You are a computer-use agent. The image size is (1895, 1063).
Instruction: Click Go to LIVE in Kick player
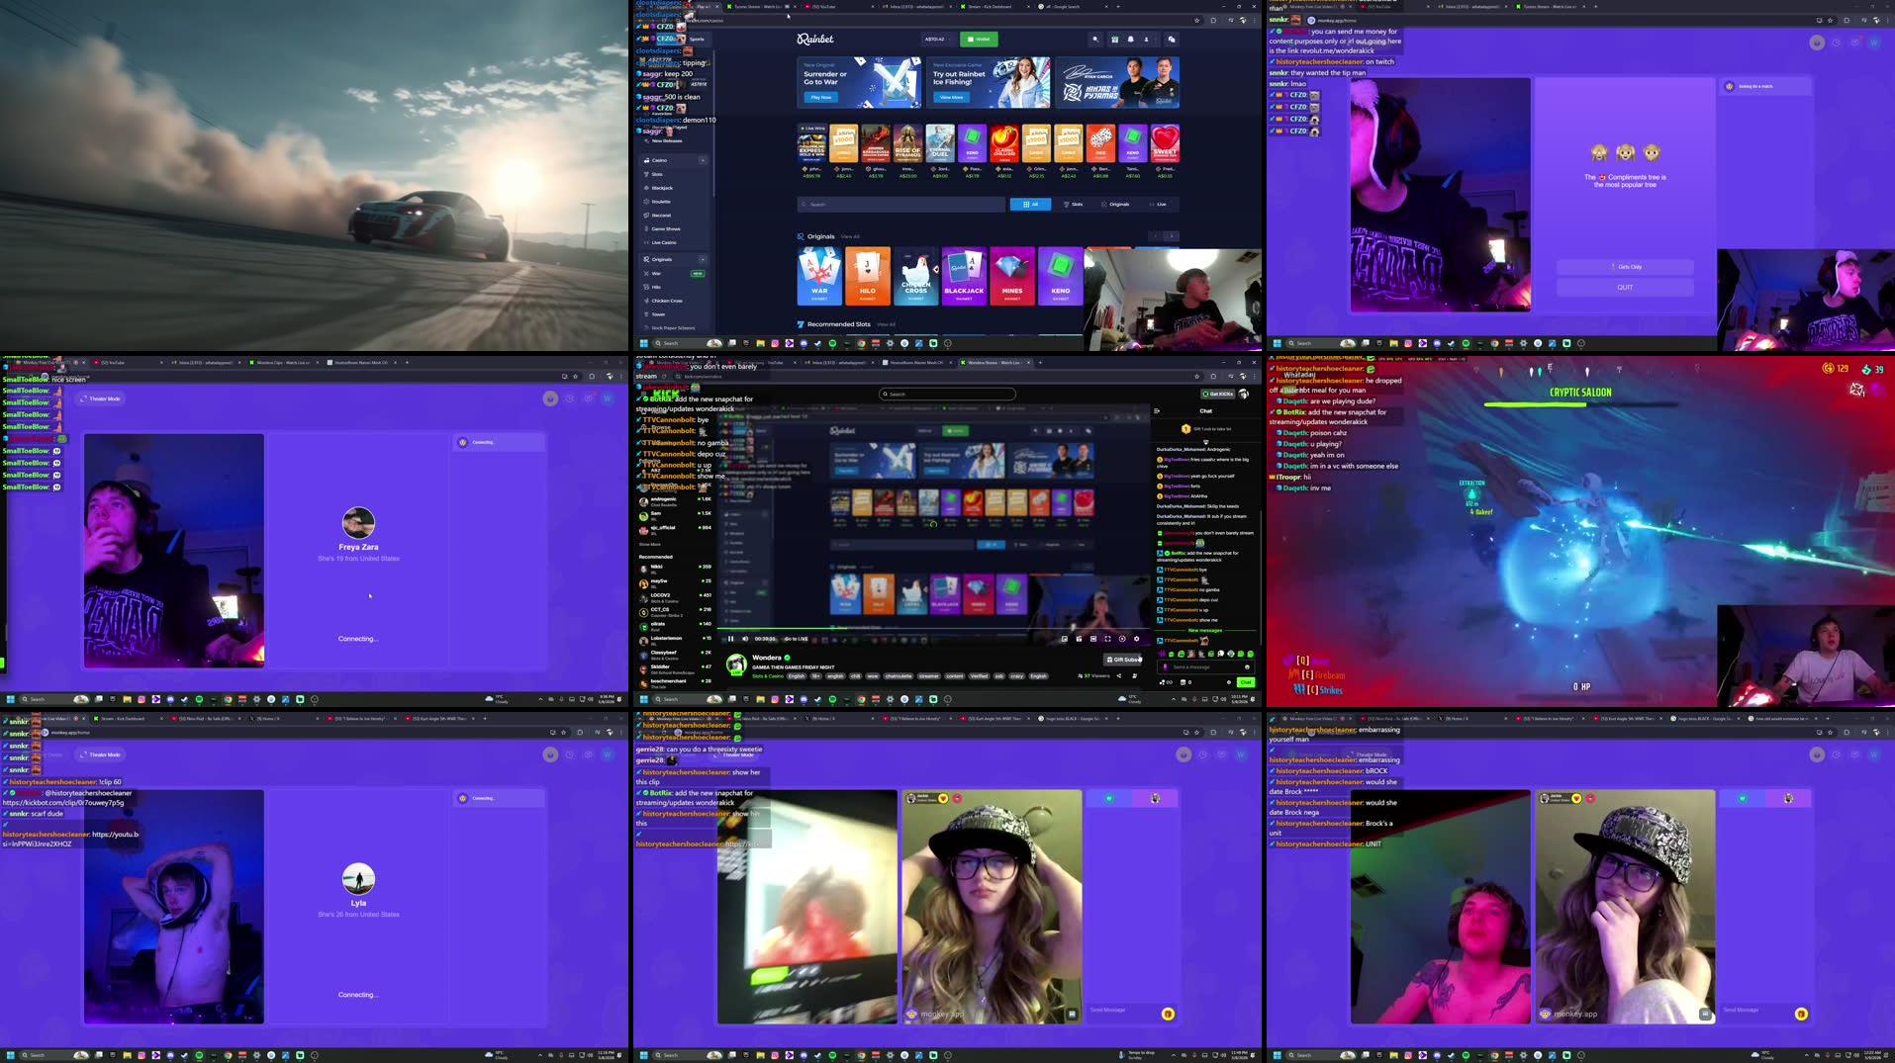797,639
